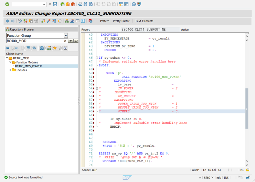This screenshot has height=182, width=255.
Task: Click the editor vertical scrollbar thumb
Action: tap(247, 108)
